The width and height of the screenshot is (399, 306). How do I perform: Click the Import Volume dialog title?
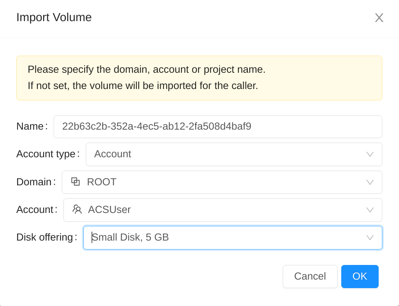54,17
